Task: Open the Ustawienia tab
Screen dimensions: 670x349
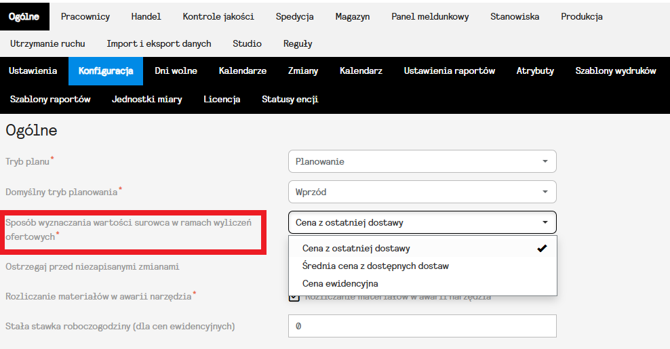Action: pyautogui.click(x=33, y=70)
